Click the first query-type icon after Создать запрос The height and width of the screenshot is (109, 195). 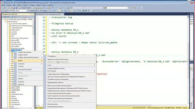(x=33, y=8)
